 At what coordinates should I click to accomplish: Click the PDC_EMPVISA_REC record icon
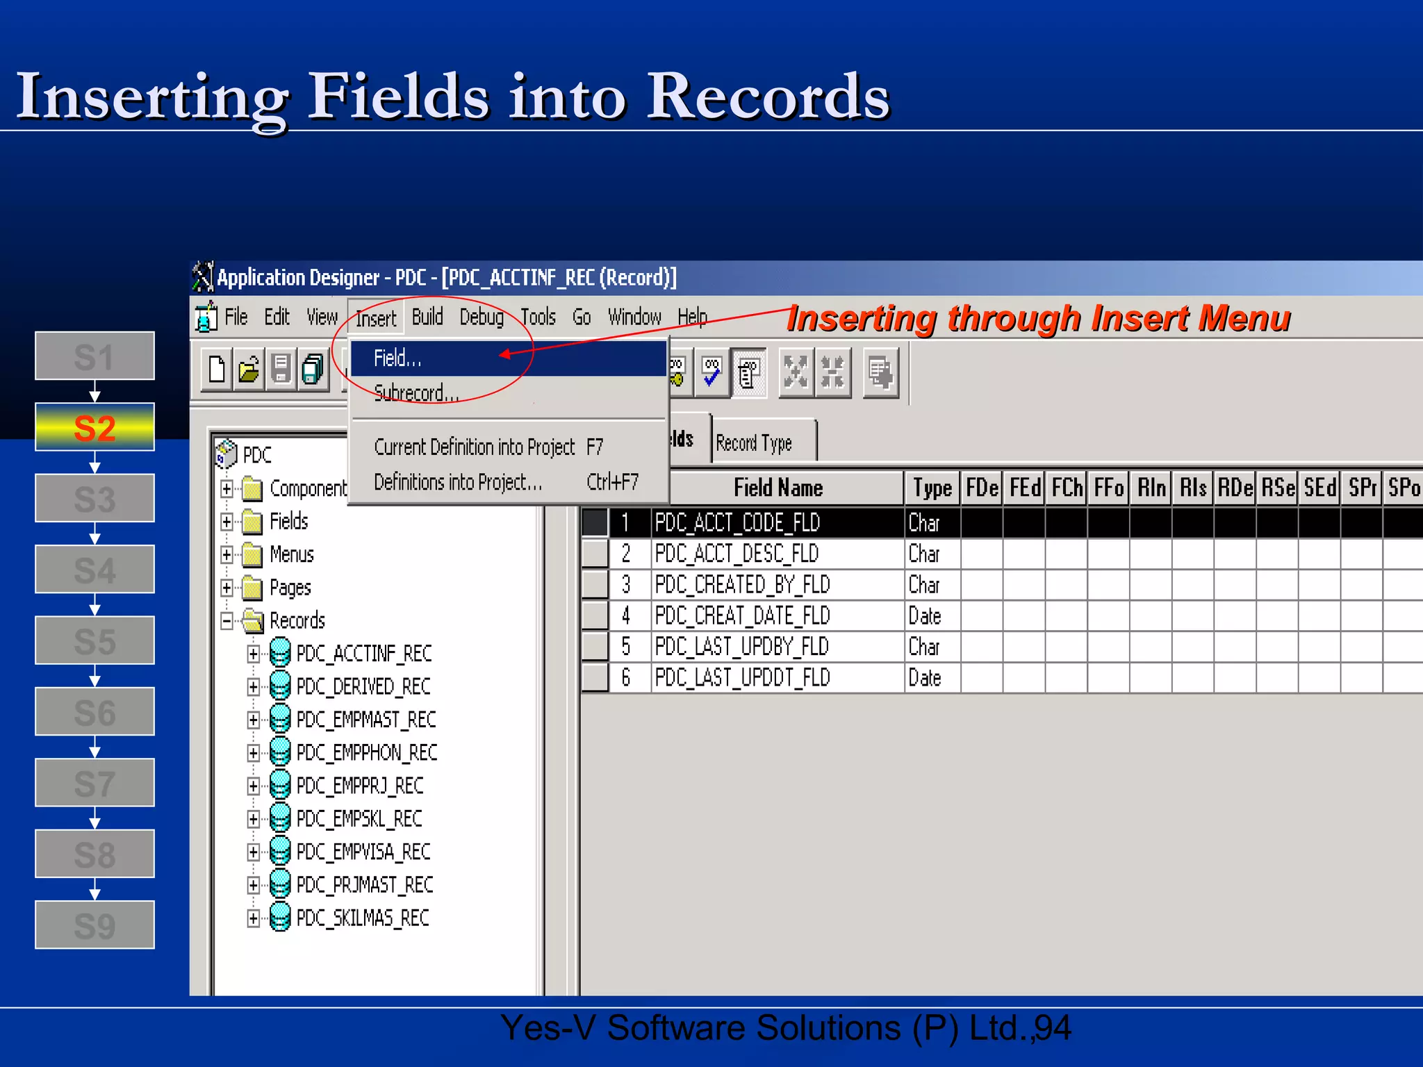coord(280,851)
